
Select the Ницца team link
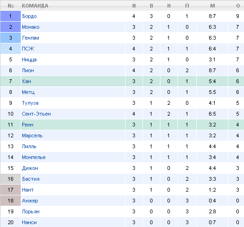click(29, 59)
